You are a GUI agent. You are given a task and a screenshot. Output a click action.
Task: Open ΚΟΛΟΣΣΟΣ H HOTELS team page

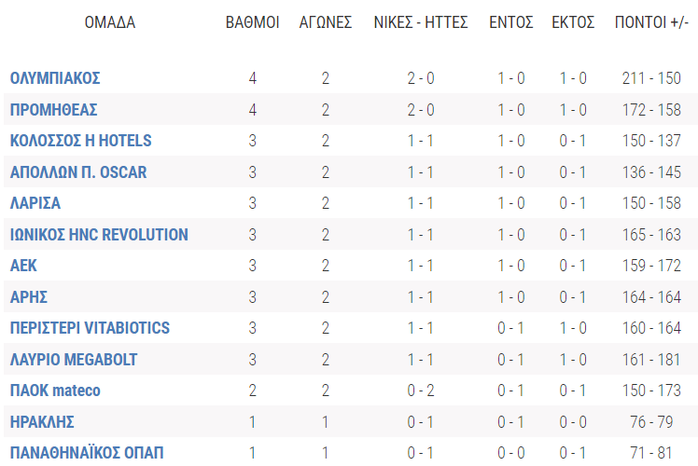[x=80, y=141]
